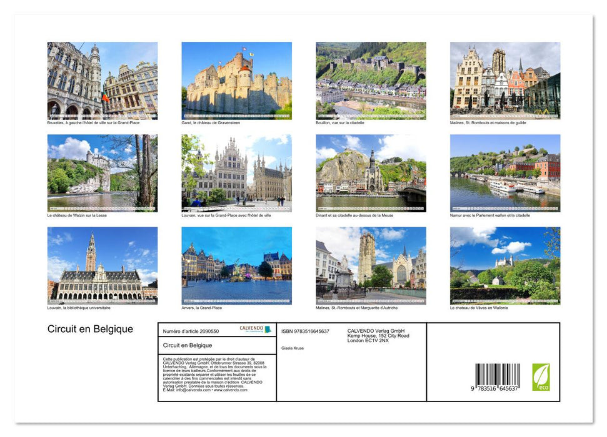Click the château de Walzin sur la Lesse photo
607x437 pixels.
[x=101, y=173]
